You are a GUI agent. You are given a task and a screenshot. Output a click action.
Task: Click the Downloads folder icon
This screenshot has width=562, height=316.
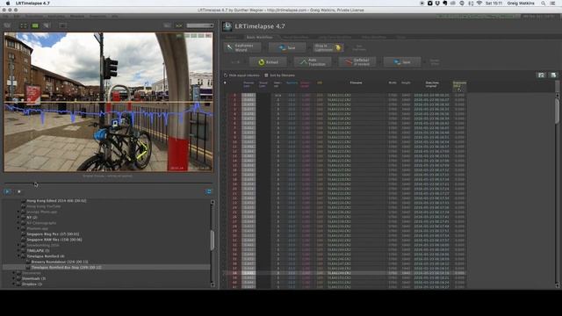click(18, 278)
